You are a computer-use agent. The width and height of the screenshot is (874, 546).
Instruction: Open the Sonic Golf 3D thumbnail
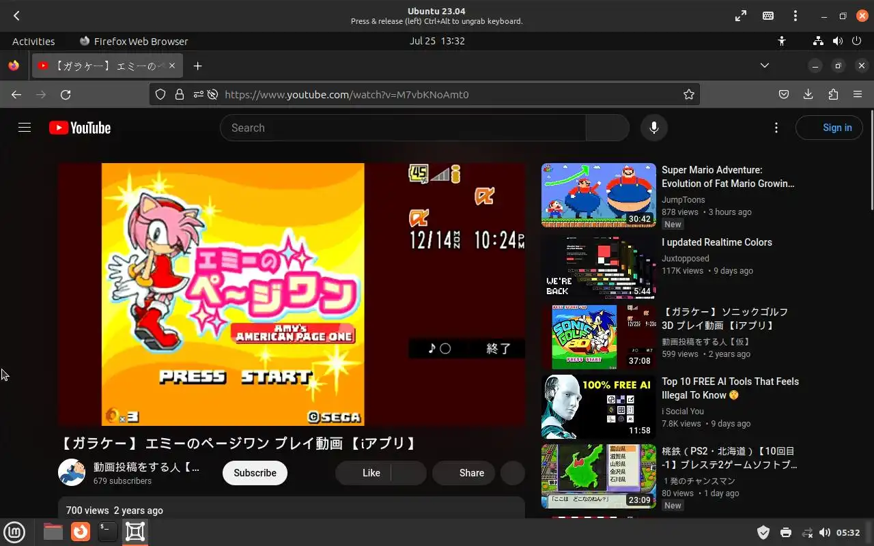(x=599, y=337)
